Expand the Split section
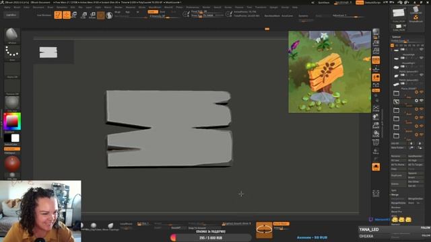The height and width of the screenshot is (242, 431). tap(394, 190)
